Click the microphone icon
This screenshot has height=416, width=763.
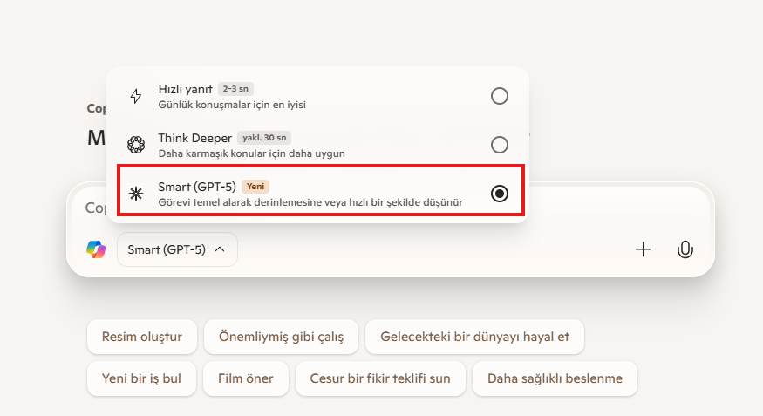click(685, 249)
